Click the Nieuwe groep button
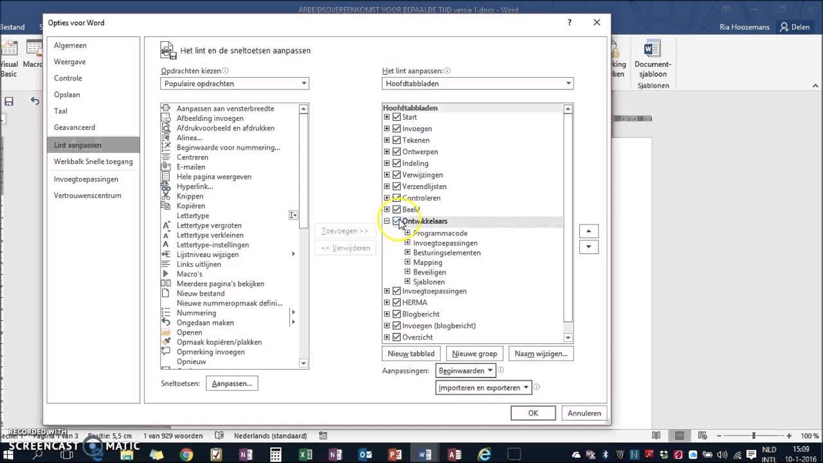Screen dimensions: 823x463 pyautogui.click(x=475, y=354)
